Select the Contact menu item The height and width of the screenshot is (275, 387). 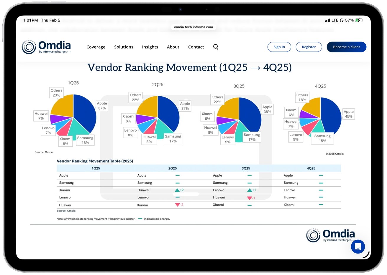196,47
